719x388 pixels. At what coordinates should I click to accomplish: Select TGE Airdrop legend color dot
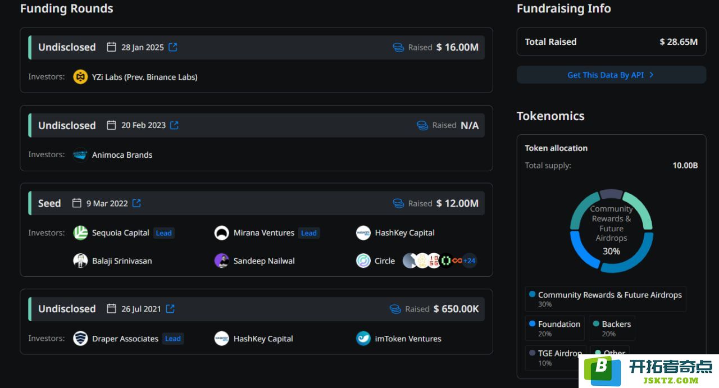point(532,353)
